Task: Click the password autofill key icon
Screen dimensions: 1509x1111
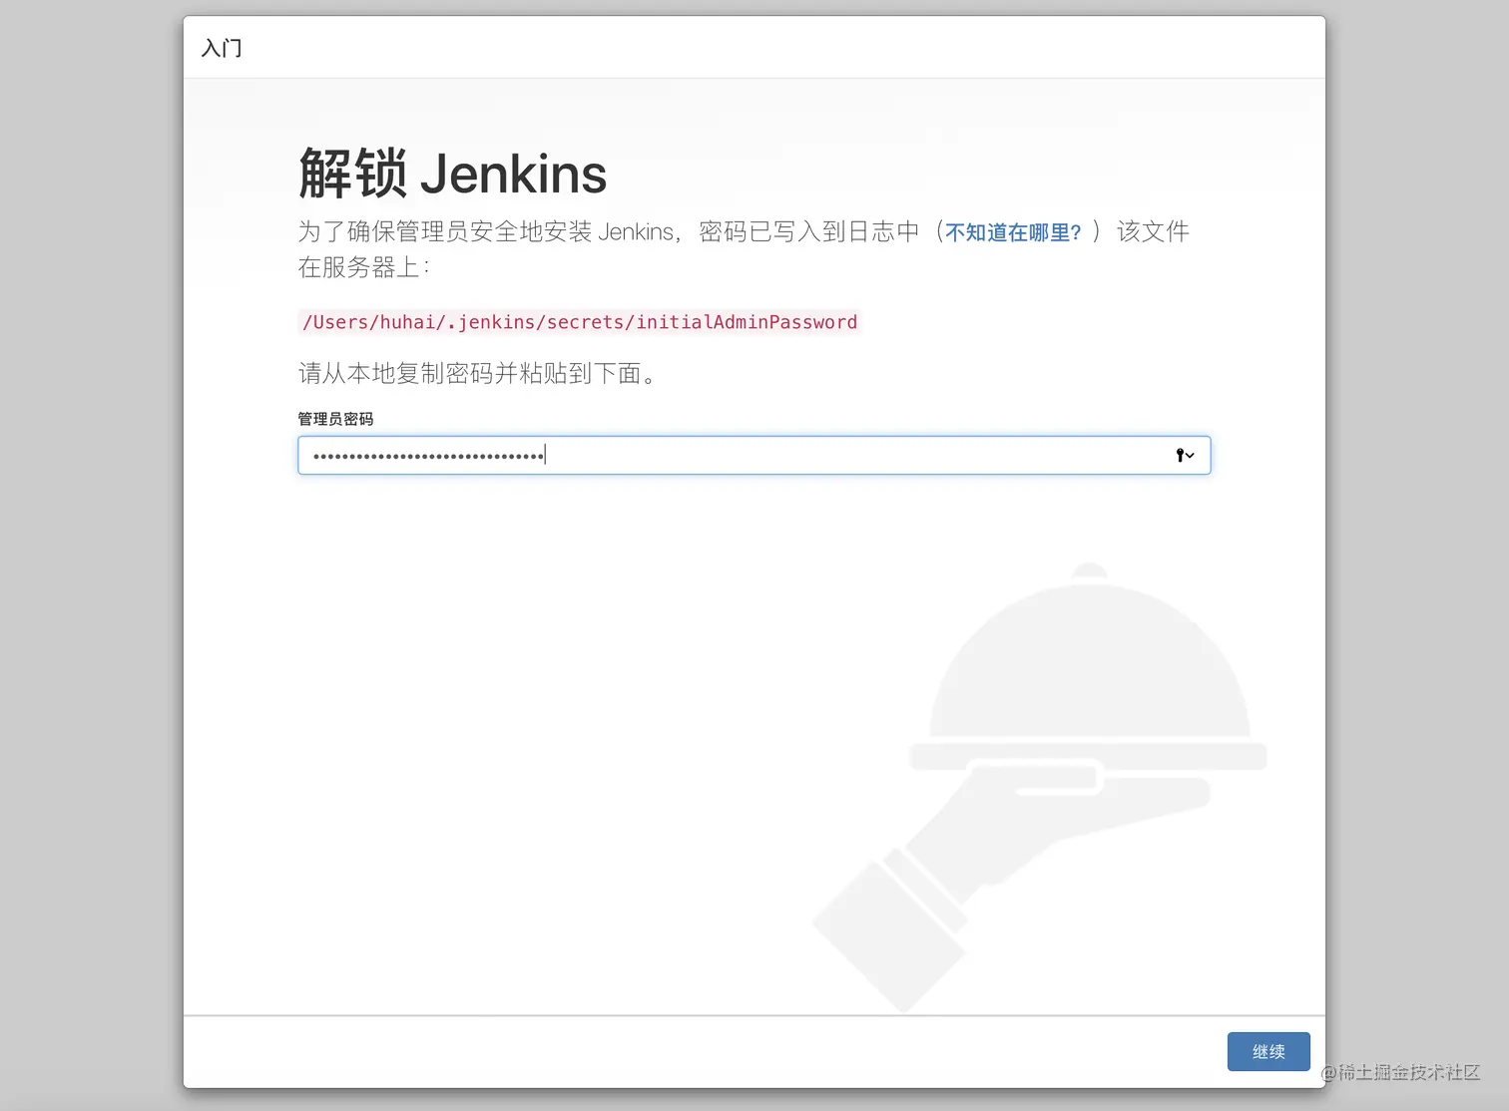Action: pyautogui.click(x=1185, y=456)
